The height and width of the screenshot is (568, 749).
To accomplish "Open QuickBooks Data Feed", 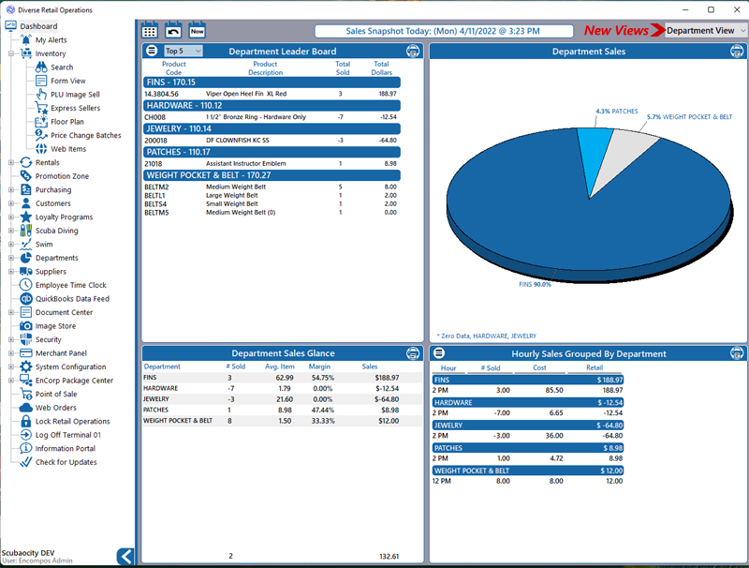I will coord(72,299).
